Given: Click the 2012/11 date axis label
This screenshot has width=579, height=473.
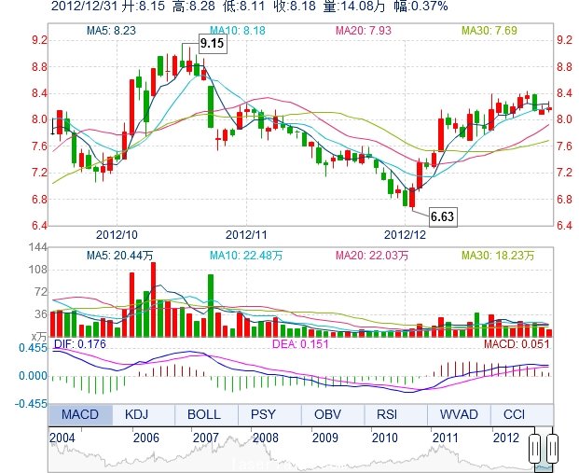Looking at the screenshot, I should point(246,235).
